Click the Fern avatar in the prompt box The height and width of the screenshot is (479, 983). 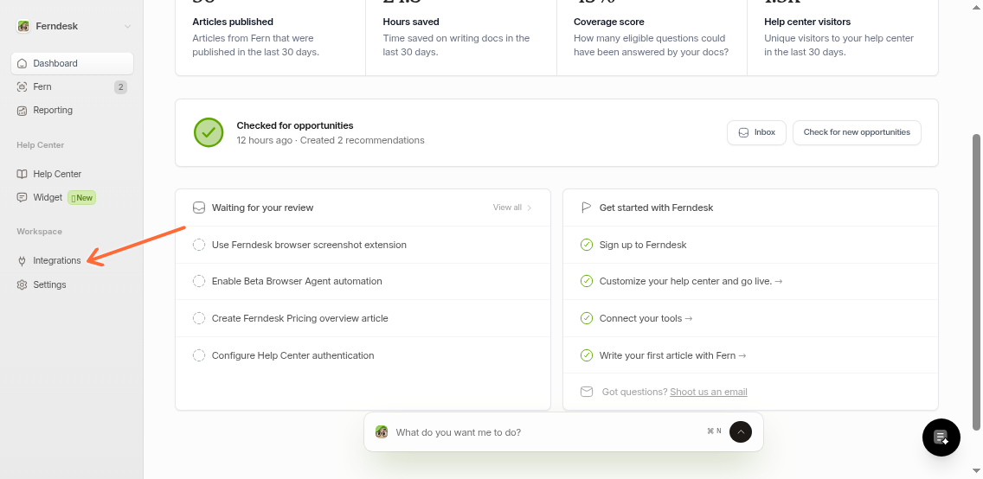click(x=381, y=432)
